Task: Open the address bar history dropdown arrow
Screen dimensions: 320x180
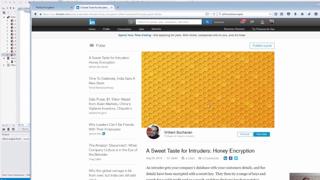Action: click(211, 14)
